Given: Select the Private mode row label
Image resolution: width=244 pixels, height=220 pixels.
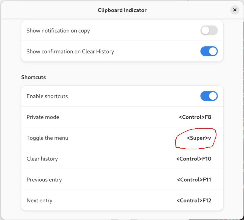Looking at the screenshot, I should [x=43, y=117].
